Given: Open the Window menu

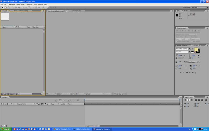Looking at the screenshot, I should [40, 4].
